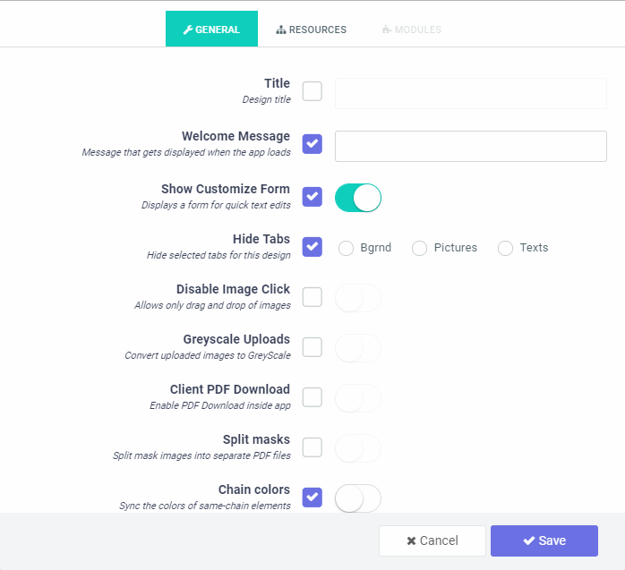Image resolution: width=625 pixels, height=570 pixels.
Task: Uncheck the Chain colors checkbox
Action: (312, 498)
